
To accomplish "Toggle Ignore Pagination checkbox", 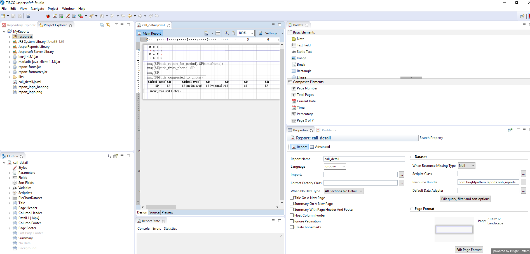I will tap(292, 221).
